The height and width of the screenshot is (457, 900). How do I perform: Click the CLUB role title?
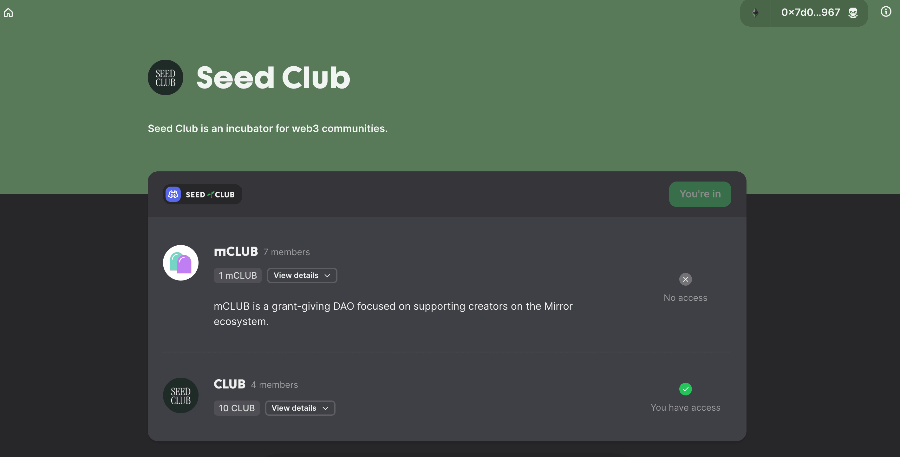230,384
